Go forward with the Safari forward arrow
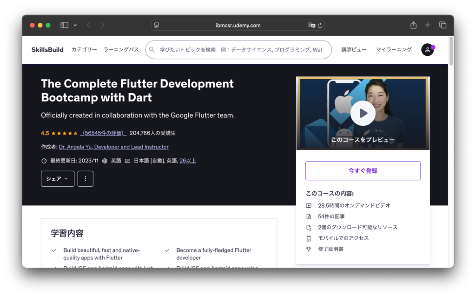 (x=102, y=25)
